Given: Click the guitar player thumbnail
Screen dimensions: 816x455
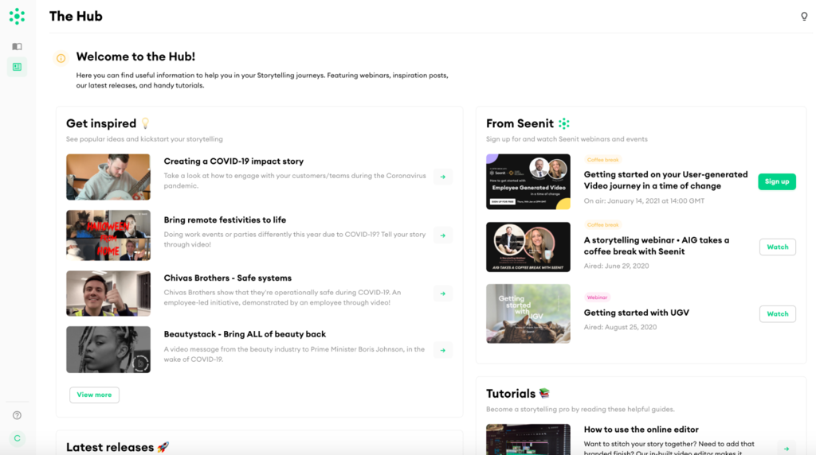Looking at the screenshot, I should pyautogui.click(x=108, y=177).
